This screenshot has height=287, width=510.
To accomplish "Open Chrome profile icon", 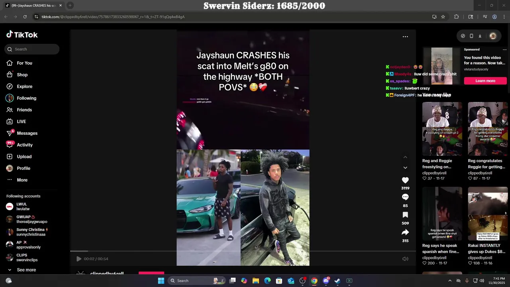I will 494,17.
